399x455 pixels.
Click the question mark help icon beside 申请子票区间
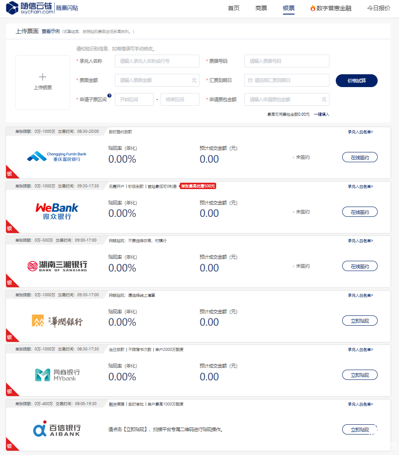pyautogui.click(x=109, y=96)
